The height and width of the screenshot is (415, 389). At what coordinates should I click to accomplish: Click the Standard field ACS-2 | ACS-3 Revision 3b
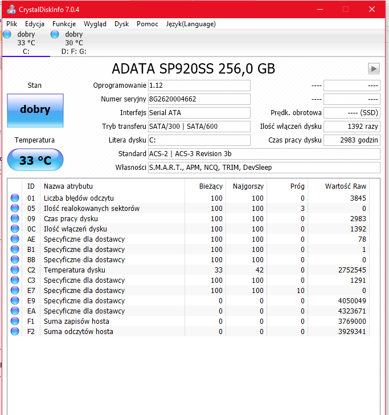click(264, 154)
